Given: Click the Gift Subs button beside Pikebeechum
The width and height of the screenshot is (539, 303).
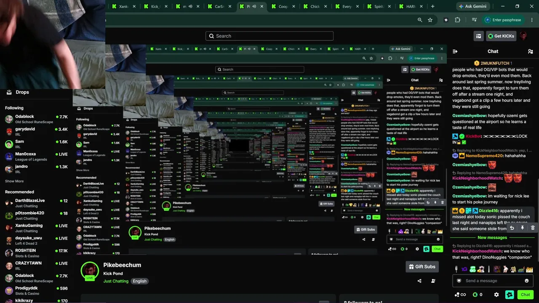Looking at the screenshot, I should click(422, 266).
